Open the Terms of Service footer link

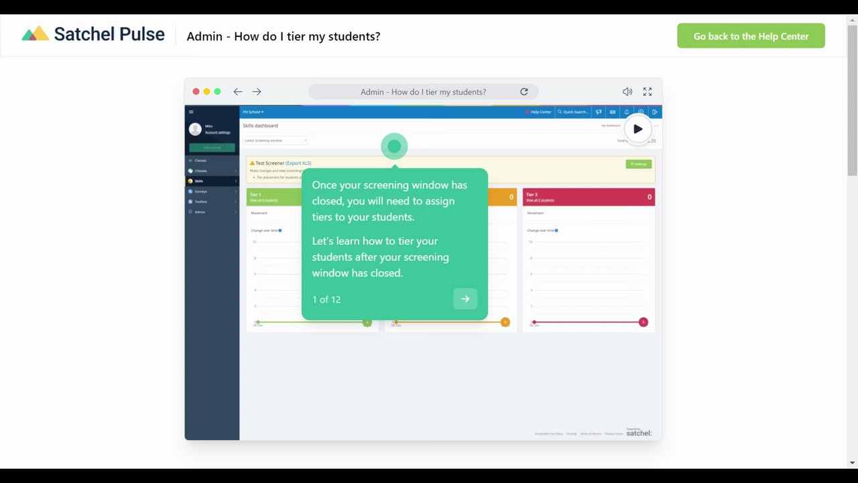591,434
